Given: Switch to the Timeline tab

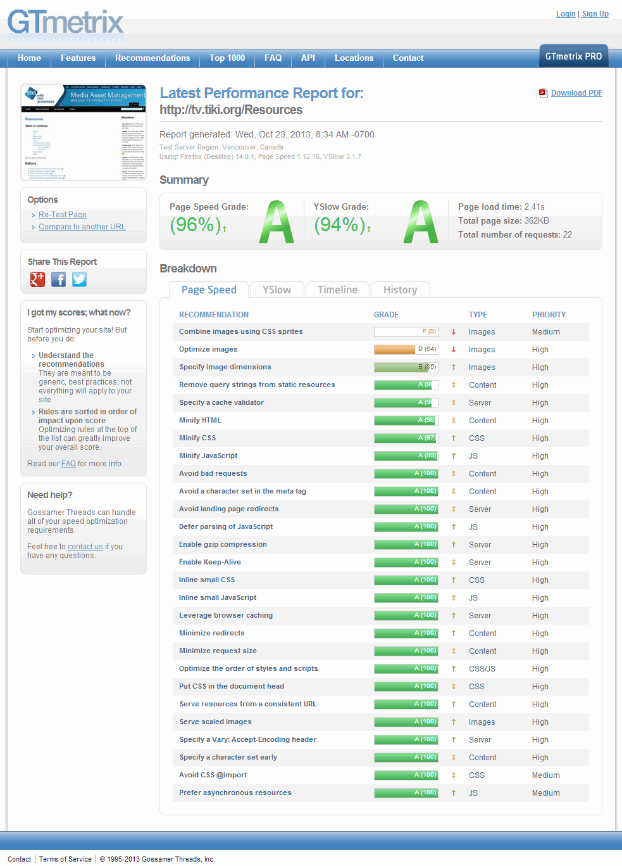Looking at the screenshot, I should point(337,290).
